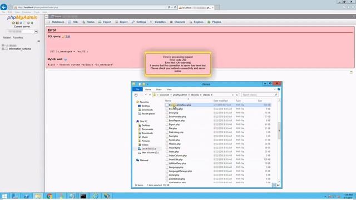Select Recent in phpMyAdmin navigation
The image size is (356, 200).
click(x=7, y=38)
